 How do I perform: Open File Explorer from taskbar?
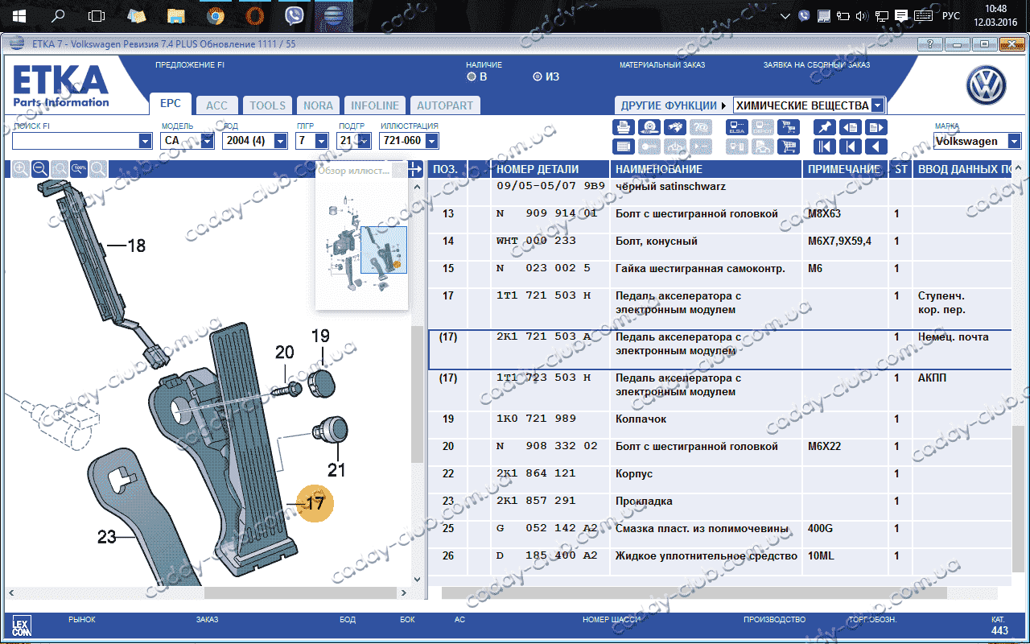(175, 15)
